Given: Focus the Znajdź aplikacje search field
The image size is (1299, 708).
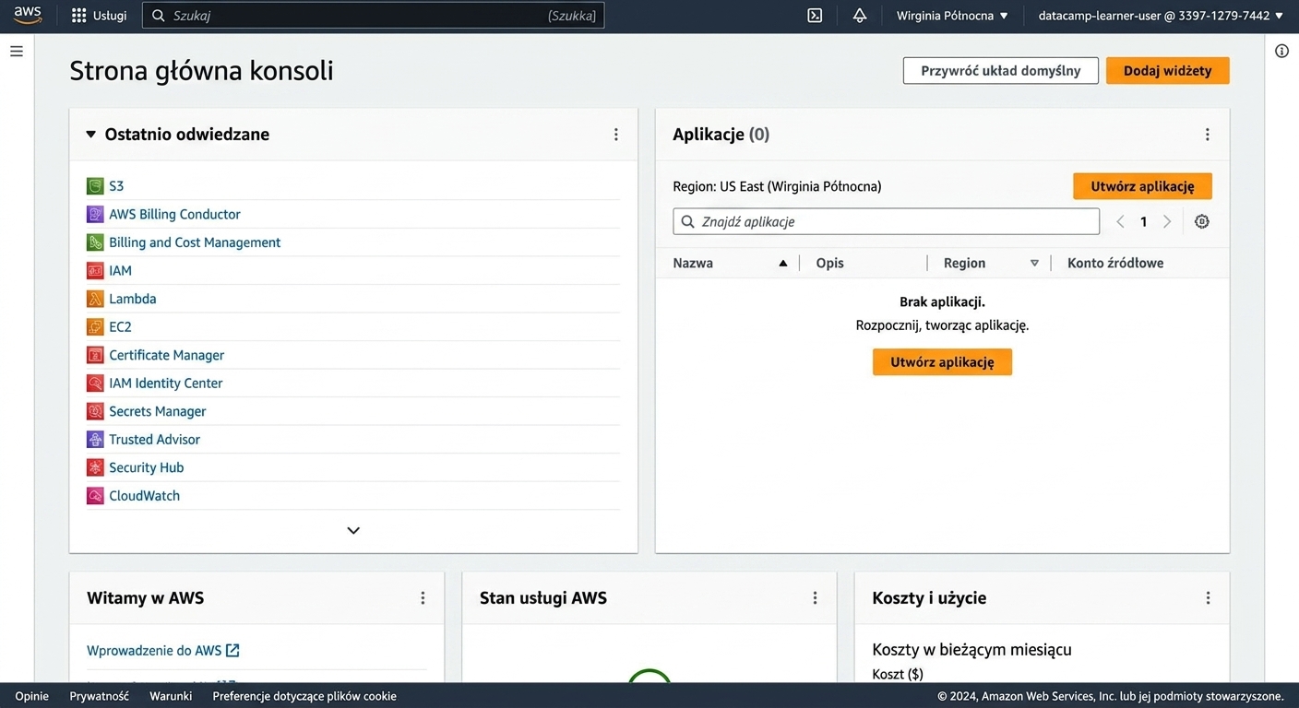Looking at the screenshot, I should [887, 221].
